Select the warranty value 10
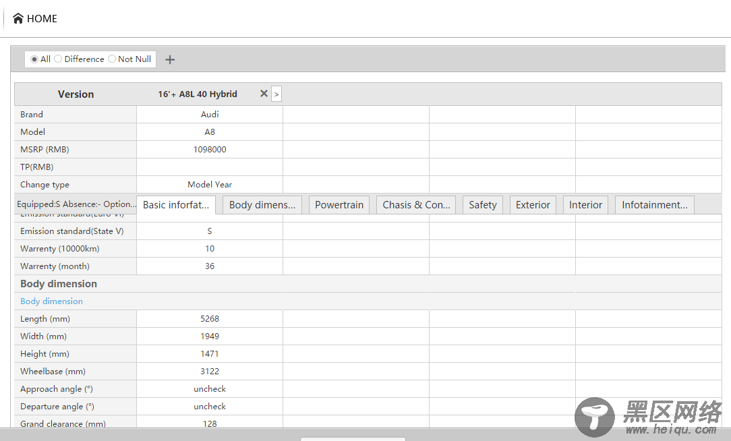 pyautogui.click(x=210, y=249)
